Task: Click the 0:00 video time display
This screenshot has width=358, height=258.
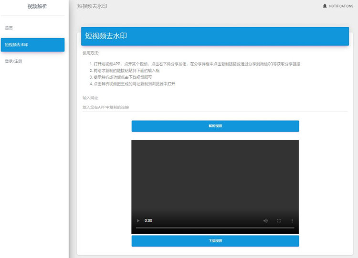Action: pos(148,221)
